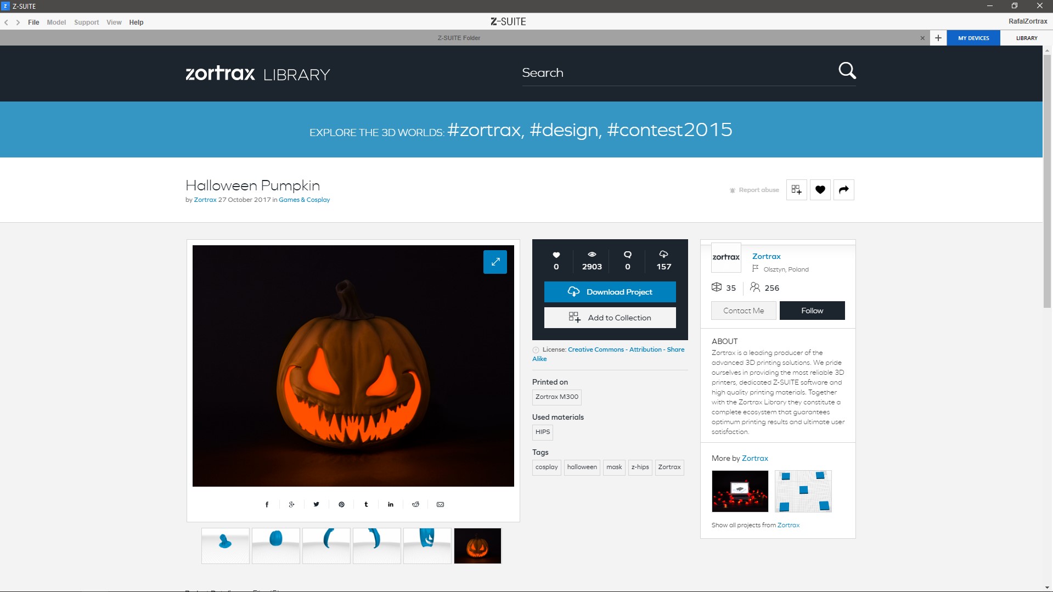Share on Twitter
1053x592 pixels.
[x=316, y=505]
